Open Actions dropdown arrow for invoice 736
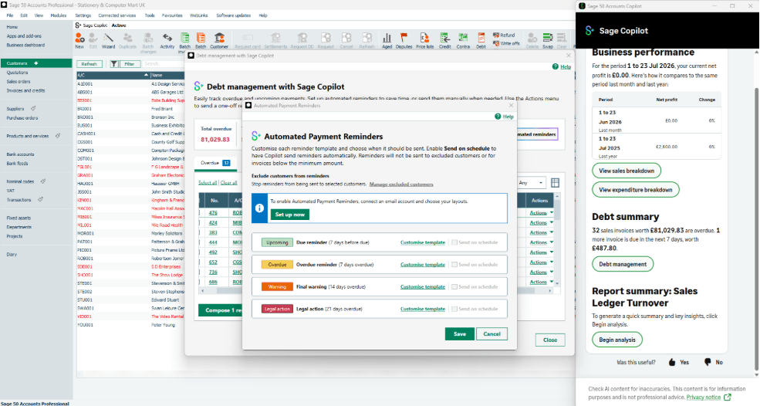The height and width of the screenshot is (406, 760). [552, 272]
